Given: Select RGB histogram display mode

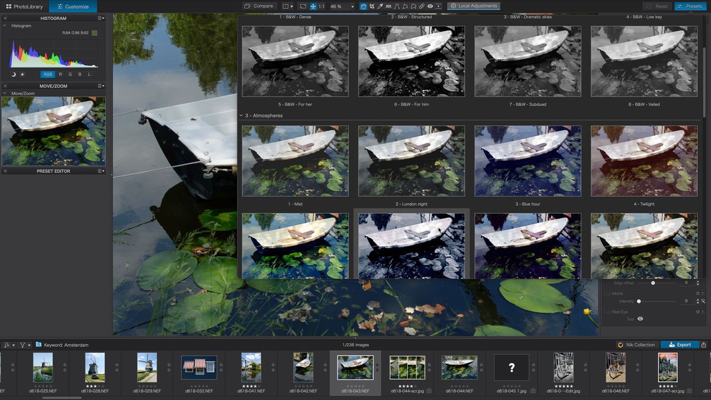Looking at the screenshot, I should pos(48,74).
